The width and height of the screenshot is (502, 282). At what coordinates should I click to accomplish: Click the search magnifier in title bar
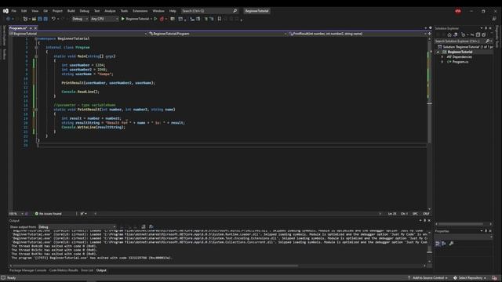click(235, 11)
